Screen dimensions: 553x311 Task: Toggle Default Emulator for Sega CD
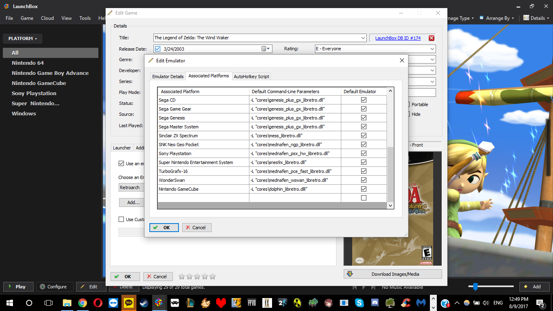(364, 100)
